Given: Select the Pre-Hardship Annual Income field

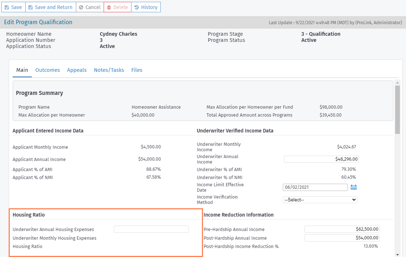Looking at the screenshot, I should (x=342, y=229).
